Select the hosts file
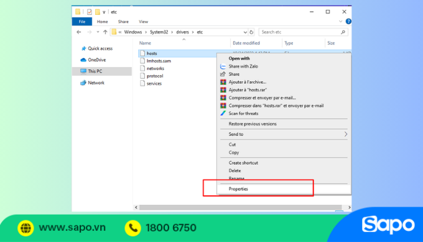The width and height of the screenshot is (423, 242). pos(152,53)
